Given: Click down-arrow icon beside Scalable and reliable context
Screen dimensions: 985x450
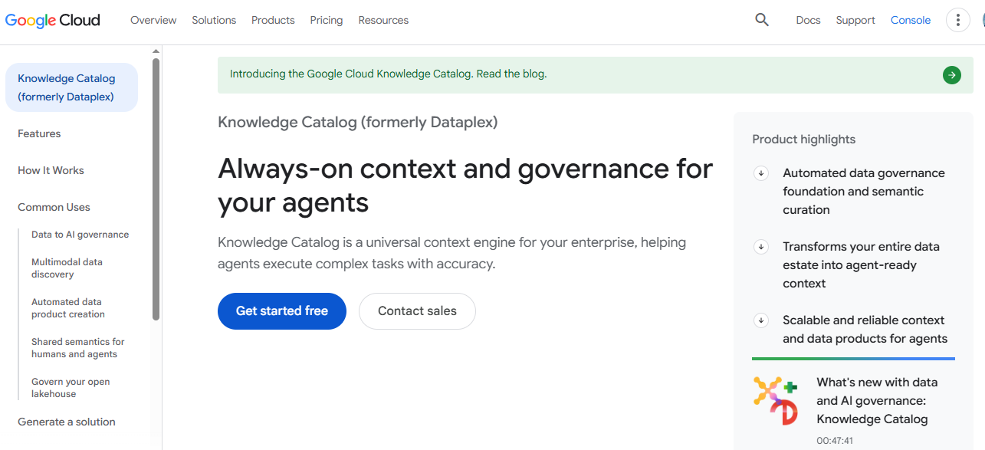Looking at the screenshot, I should click(761, 320).
